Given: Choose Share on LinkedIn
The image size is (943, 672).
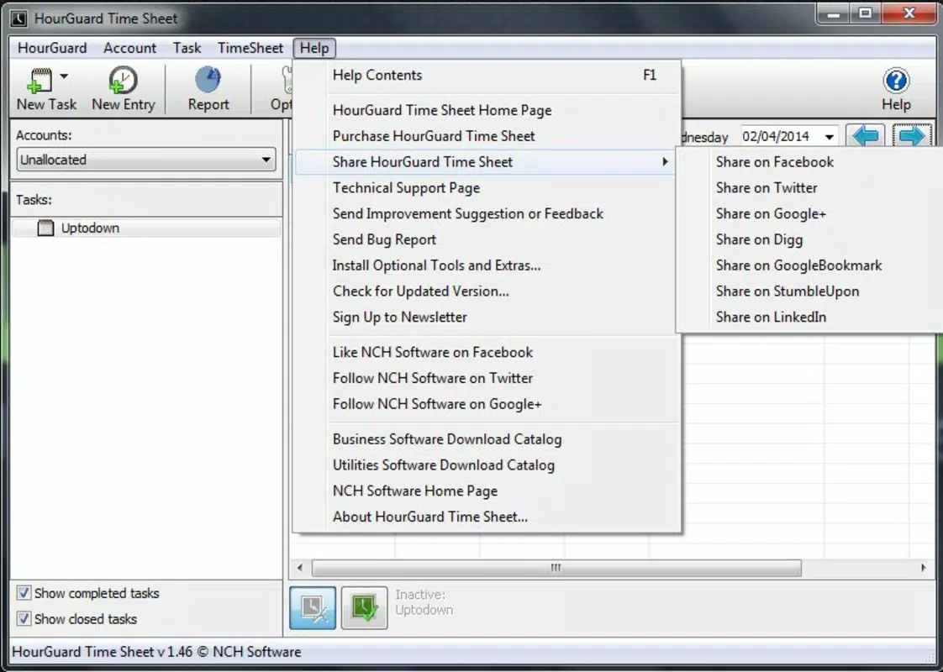Looking at the screenshot, I should (810, 317).
